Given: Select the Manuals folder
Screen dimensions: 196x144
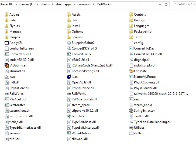Looking at the screenshot, I should pyautogui.click(x=13, y=31).
